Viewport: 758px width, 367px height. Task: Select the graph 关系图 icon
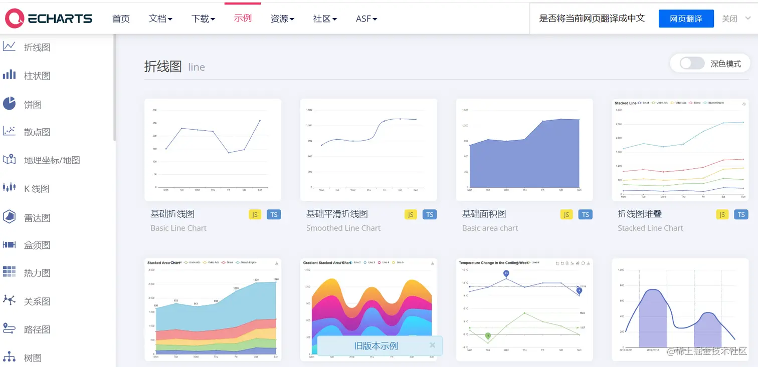click(x=9, y=300)
